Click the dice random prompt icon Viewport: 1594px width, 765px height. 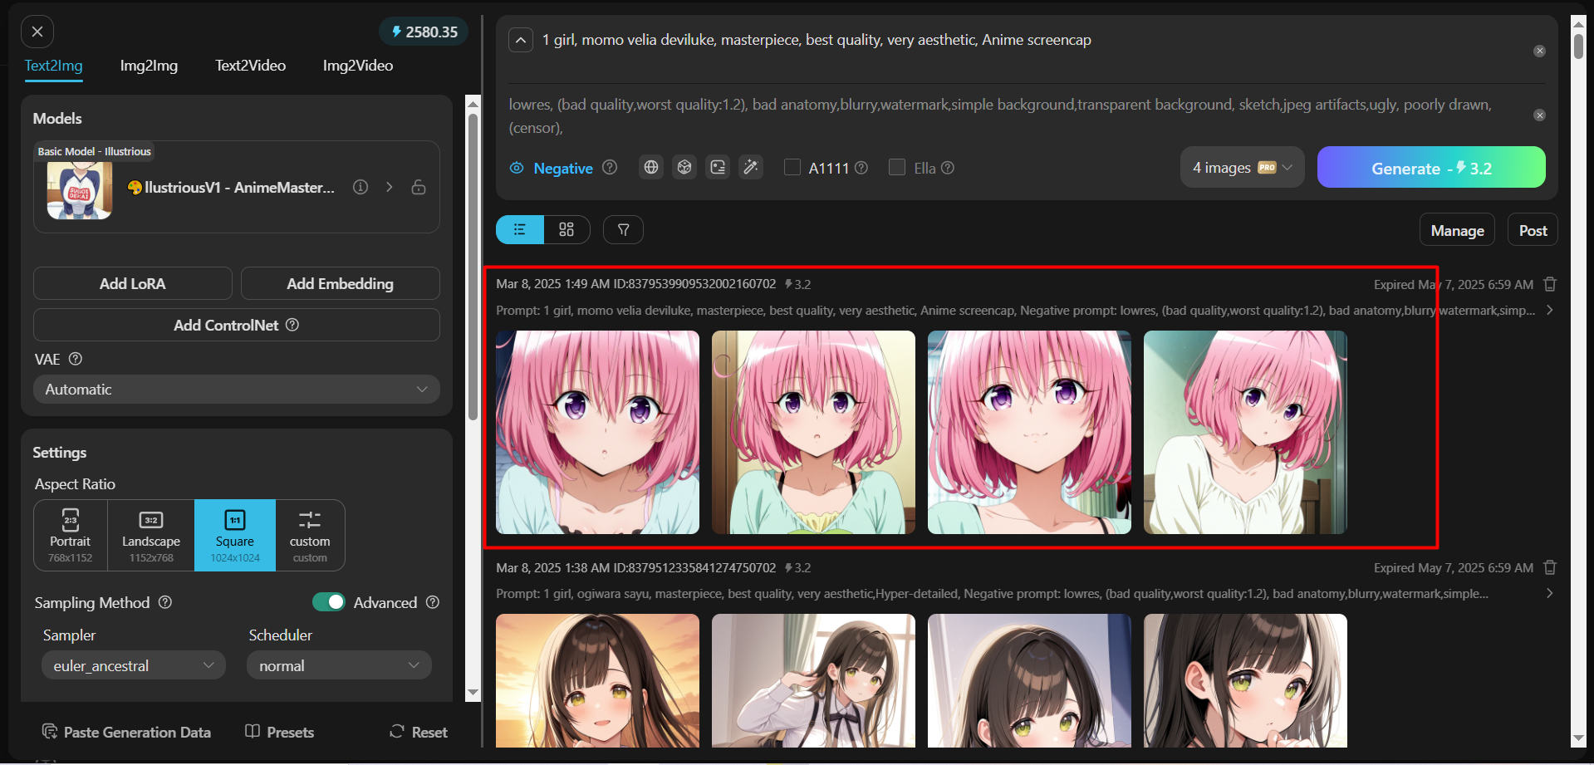click(684, 167)
